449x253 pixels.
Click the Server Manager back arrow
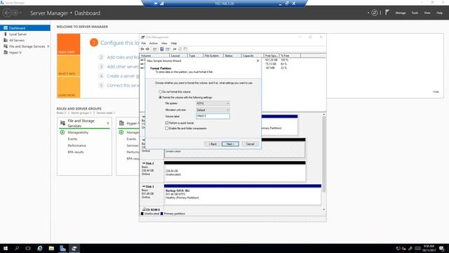(x=7, y=13)
